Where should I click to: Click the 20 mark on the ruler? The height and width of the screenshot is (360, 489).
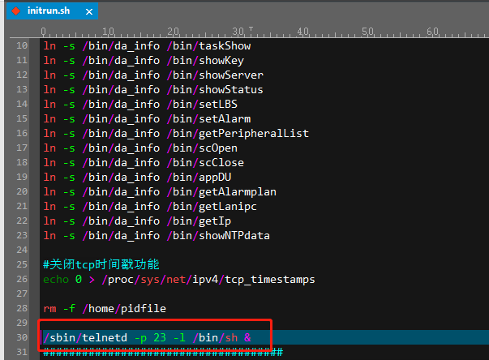173,32
